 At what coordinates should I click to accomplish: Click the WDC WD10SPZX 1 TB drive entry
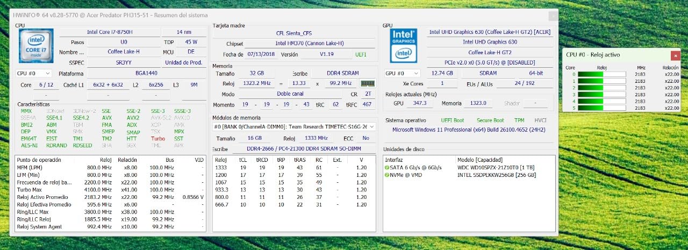pyautogui.click(x=496, y=168)
